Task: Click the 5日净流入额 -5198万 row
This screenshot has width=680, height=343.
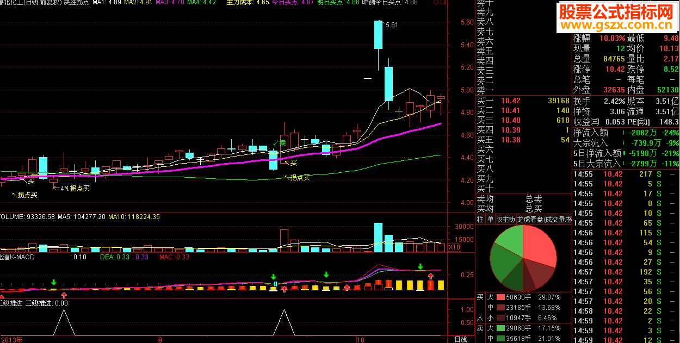Action: point(626,153)
